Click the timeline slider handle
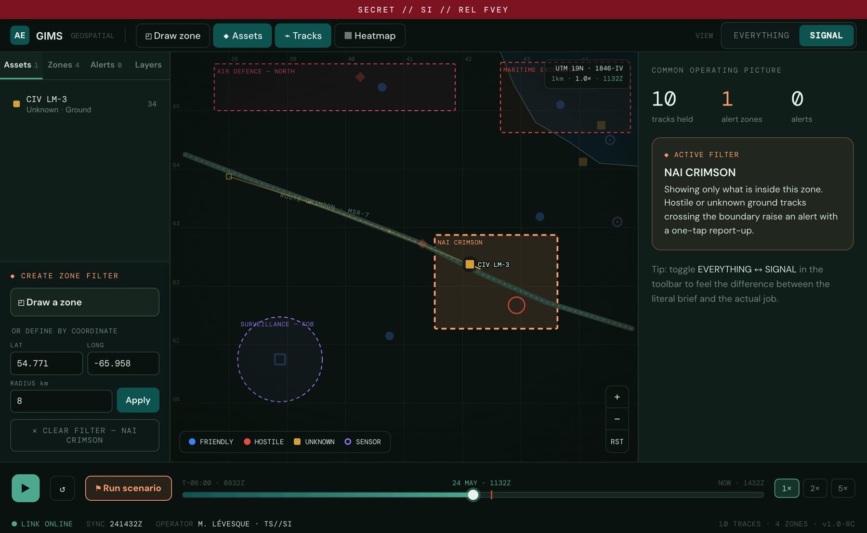This screenshot has height=533, width=867. click(473, 494)
